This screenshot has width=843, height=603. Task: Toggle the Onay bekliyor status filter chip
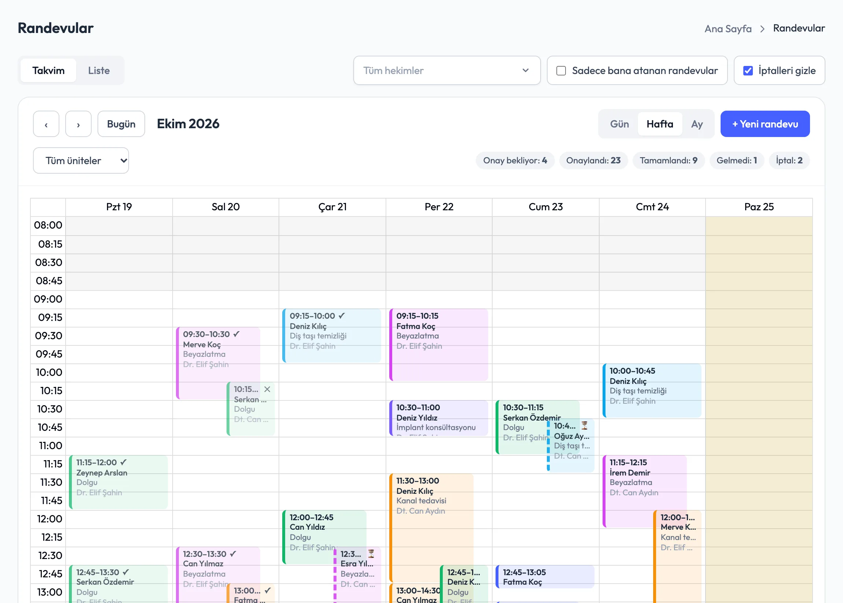515,160
